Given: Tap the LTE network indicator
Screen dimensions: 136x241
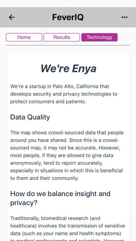Looking at the screenshot, I should [25, 4].
